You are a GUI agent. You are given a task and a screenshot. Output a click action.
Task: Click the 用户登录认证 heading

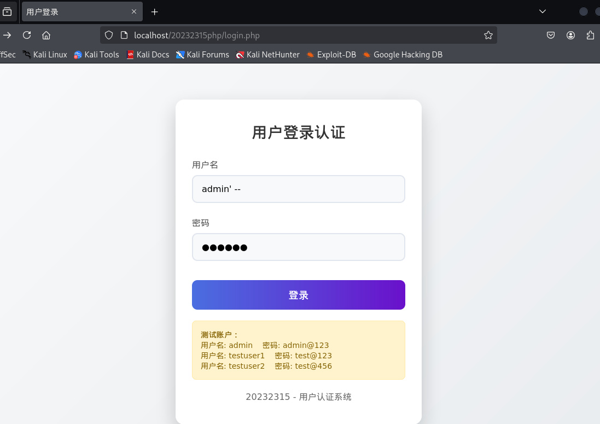tap(299, 133)
